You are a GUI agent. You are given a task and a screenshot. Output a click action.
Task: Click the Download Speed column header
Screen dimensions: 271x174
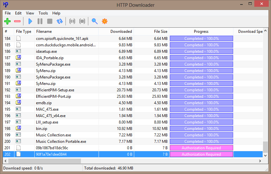coord(248,32)
